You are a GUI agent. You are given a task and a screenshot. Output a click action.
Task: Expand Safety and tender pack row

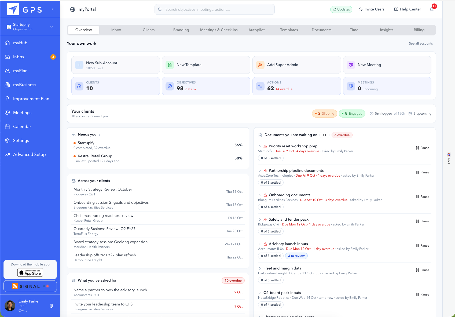(260, 220)
